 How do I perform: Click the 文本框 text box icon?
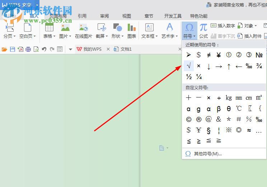149,27
